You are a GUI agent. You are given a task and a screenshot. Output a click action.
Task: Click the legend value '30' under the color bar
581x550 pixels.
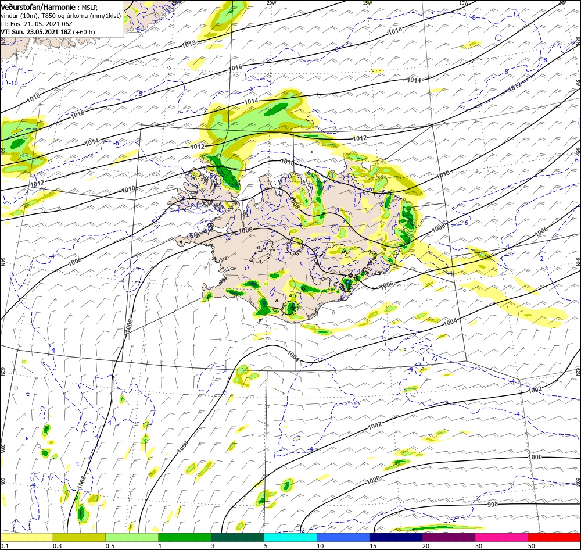479,546
